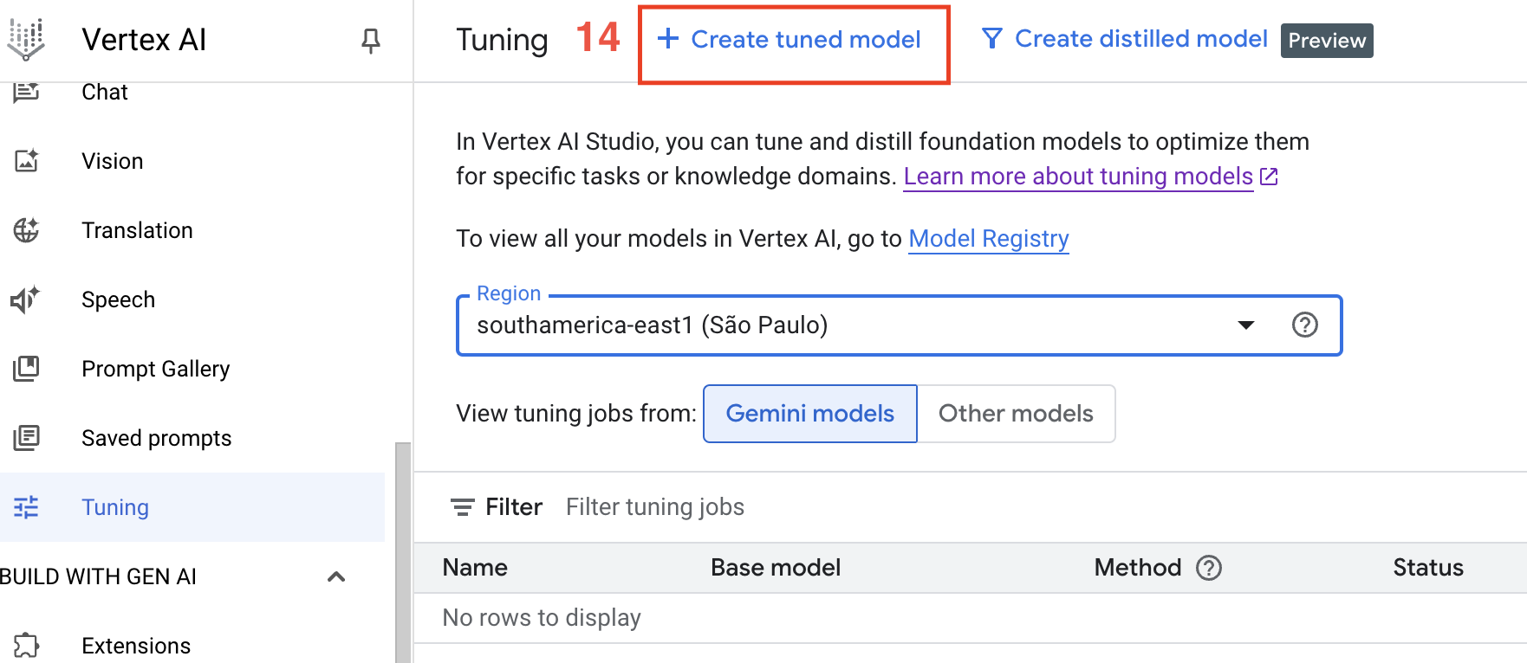Image resolution: width=1527 pixels, height=663 pixels.
Task: Open Method column help icon
Action: click(x=1208, y=568)
